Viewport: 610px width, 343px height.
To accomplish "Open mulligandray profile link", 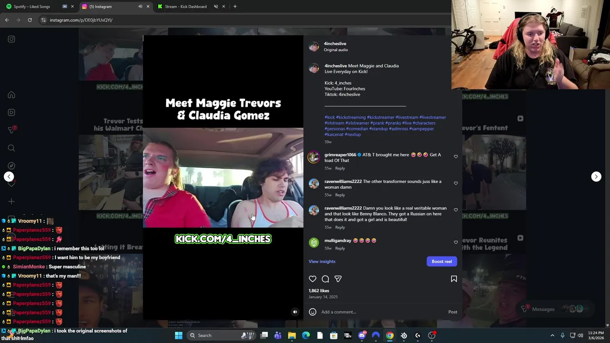I will [338, 241].
